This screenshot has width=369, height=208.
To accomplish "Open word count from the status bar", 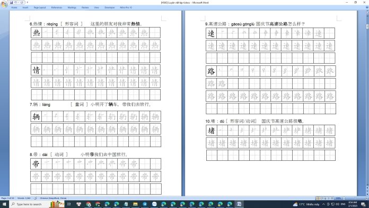I will [24, 198].
